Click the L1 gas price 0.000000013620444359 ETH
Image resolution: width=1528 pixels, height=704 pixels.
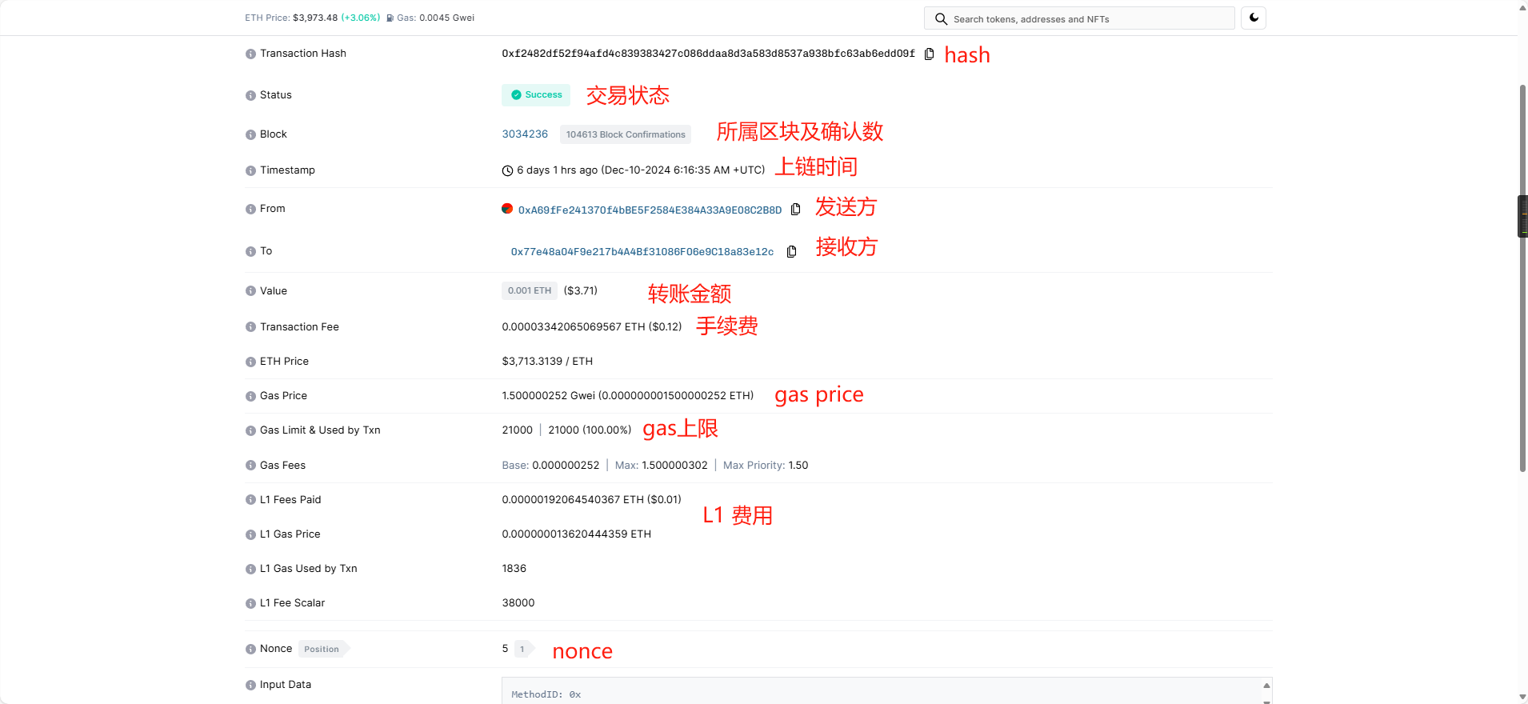pos(576,534)
